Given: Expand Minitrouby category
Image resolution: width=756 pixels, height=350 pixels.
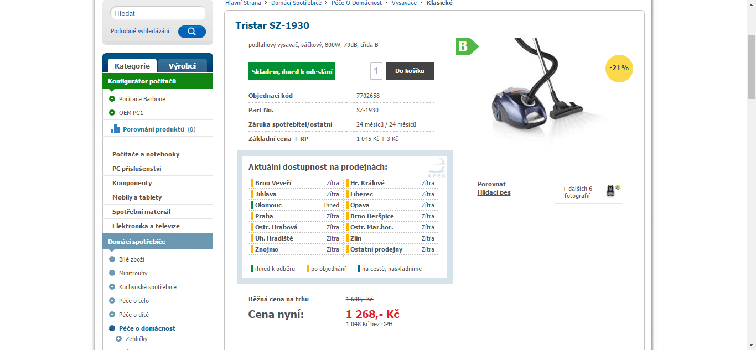Looking at the screenshot, I should 112,273.
